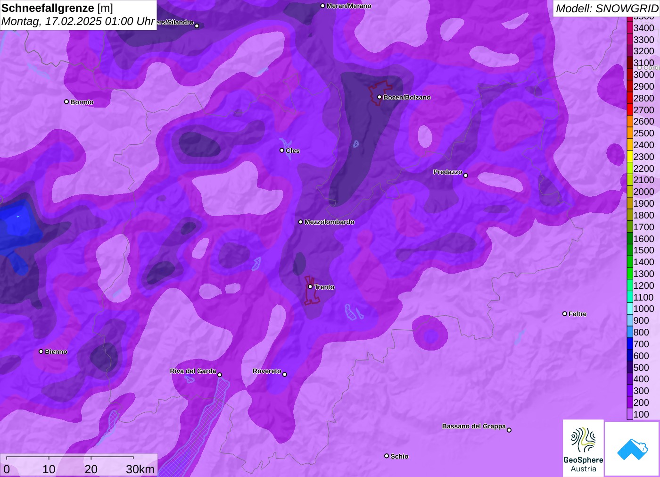Click the Predazzo city marker
Image resolution: width=660 pixels, height=477 pixels.
tap(466, 176)
